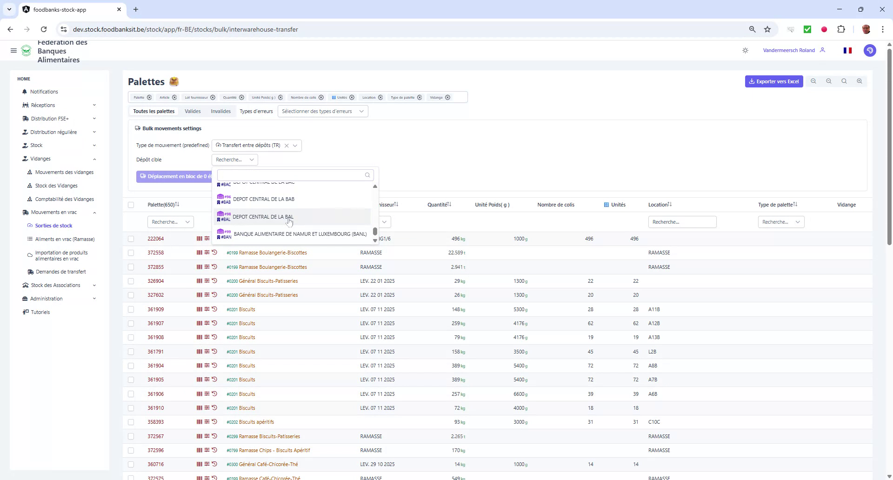Check the checkbox for palette 222064
This screenshot has height=480, width=893.
pos(131,239)
